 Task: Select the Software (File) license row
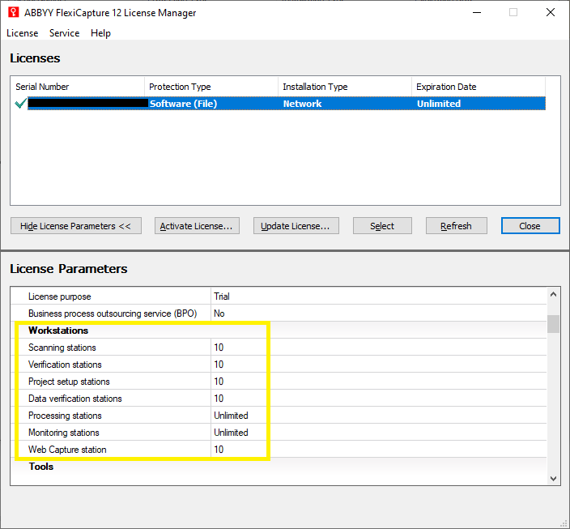click(x=287, y=104)
